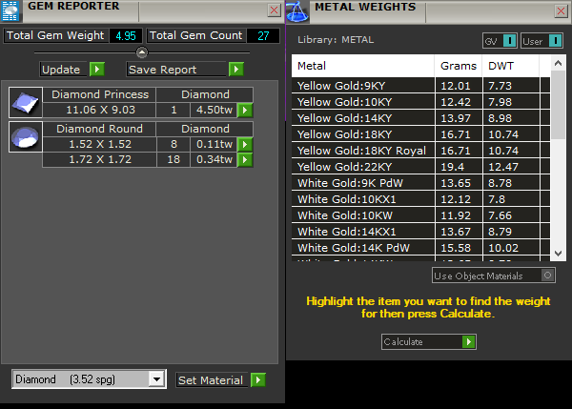Click the green arrow on Calculate button

[x=468, y=341]
